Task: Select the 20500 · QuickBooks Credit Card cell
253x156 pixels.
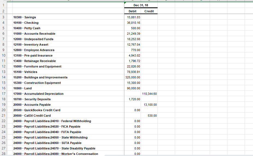Action: coord(68,110)
